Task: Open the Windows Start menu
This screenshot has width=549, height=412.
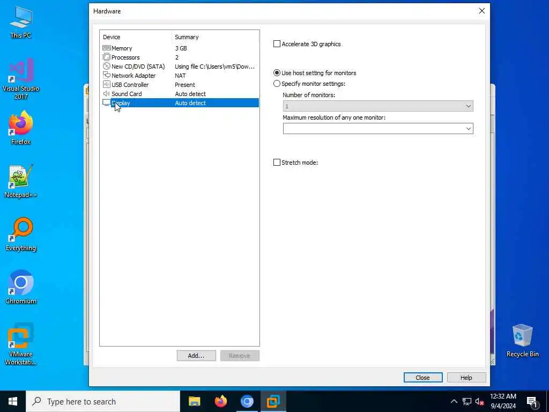Action: (x=13, y=401)
